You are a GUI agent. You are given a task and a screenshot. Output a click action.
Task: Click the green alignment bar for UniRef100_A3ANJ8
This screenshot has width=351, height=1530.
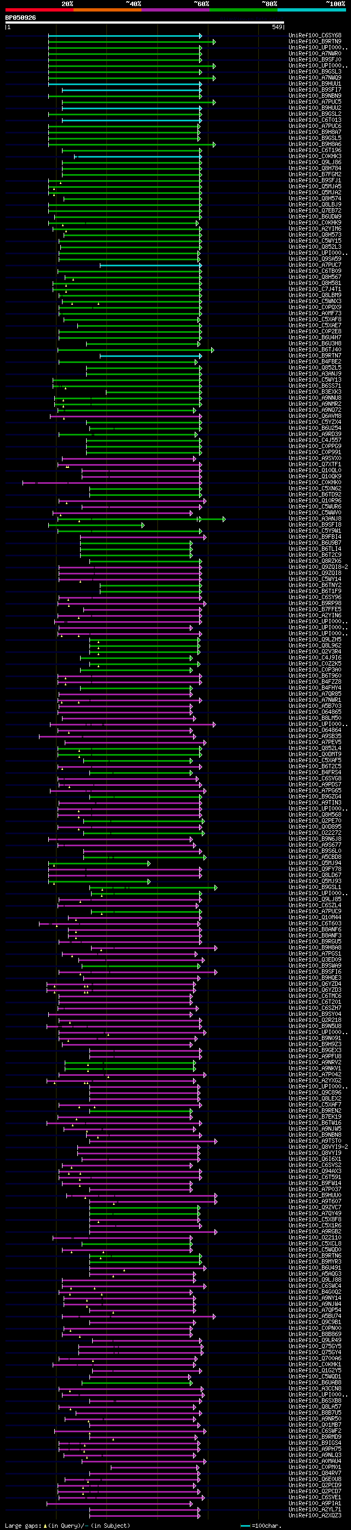[141, 518]
